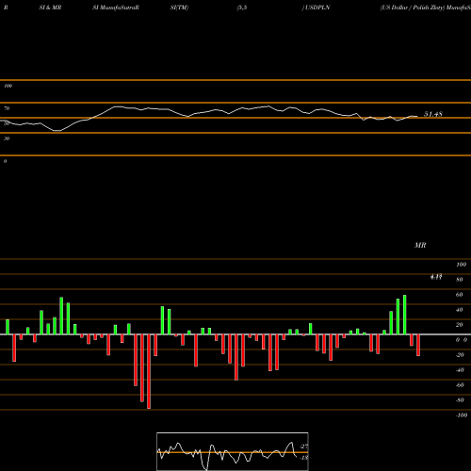
Task: Click the 40 label on MR axis
Action: 460,310
